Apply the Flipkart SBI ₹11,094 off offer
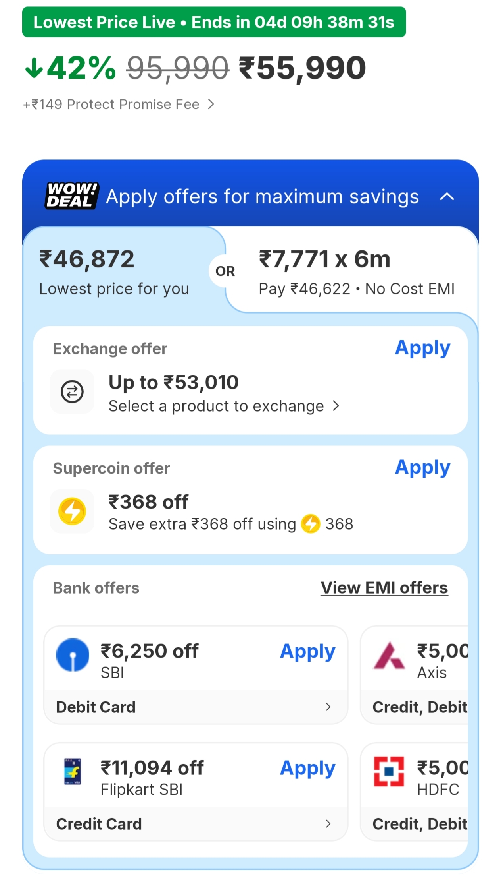This screenshot has width=501, height=875. tap(307, 769)
